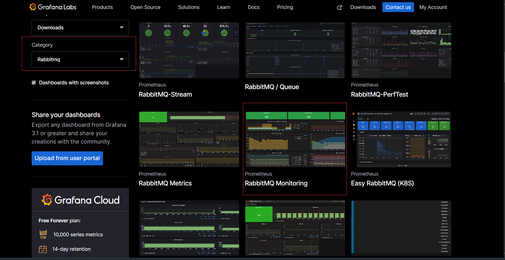Open the Open Source menu

tap(145, 7)
